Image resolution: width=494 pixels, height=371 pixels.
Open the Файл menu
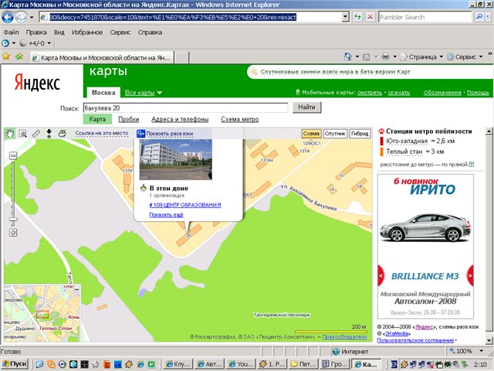(12, 32)
